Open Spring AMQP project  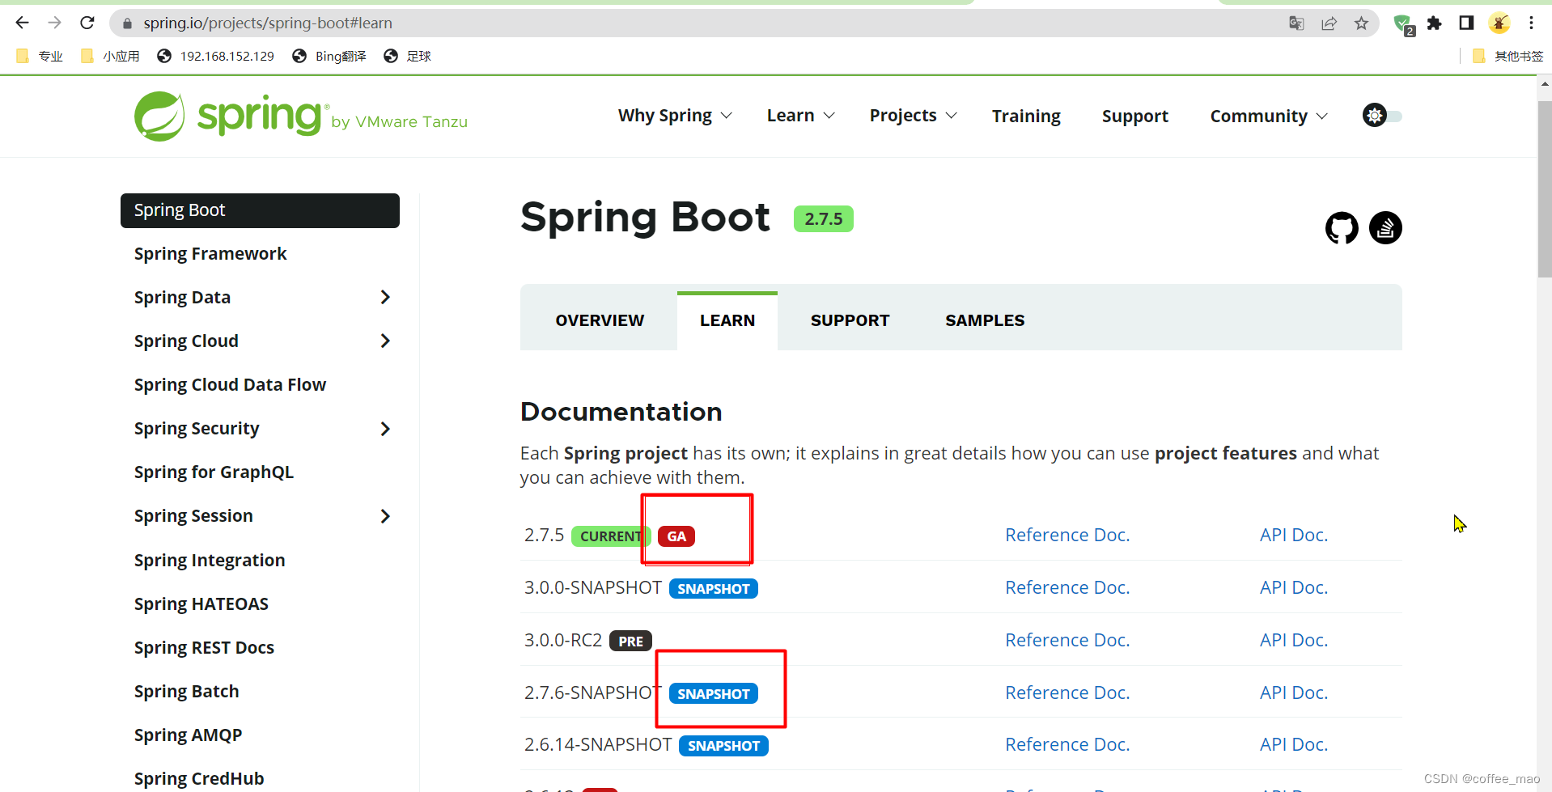coord(188,735)
